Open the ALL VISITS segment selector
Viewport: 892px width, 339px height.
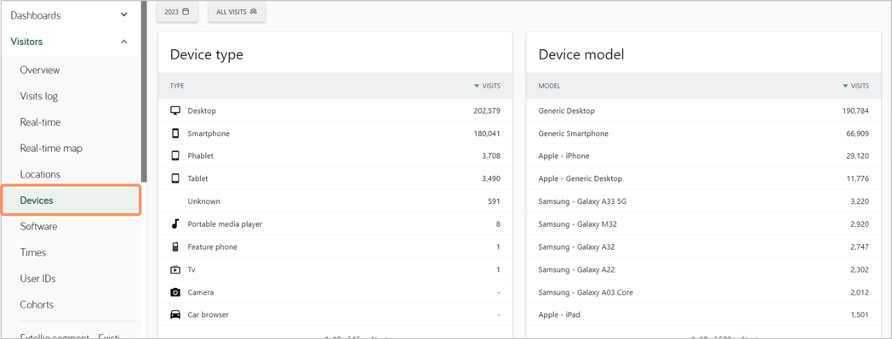[237, 11]
